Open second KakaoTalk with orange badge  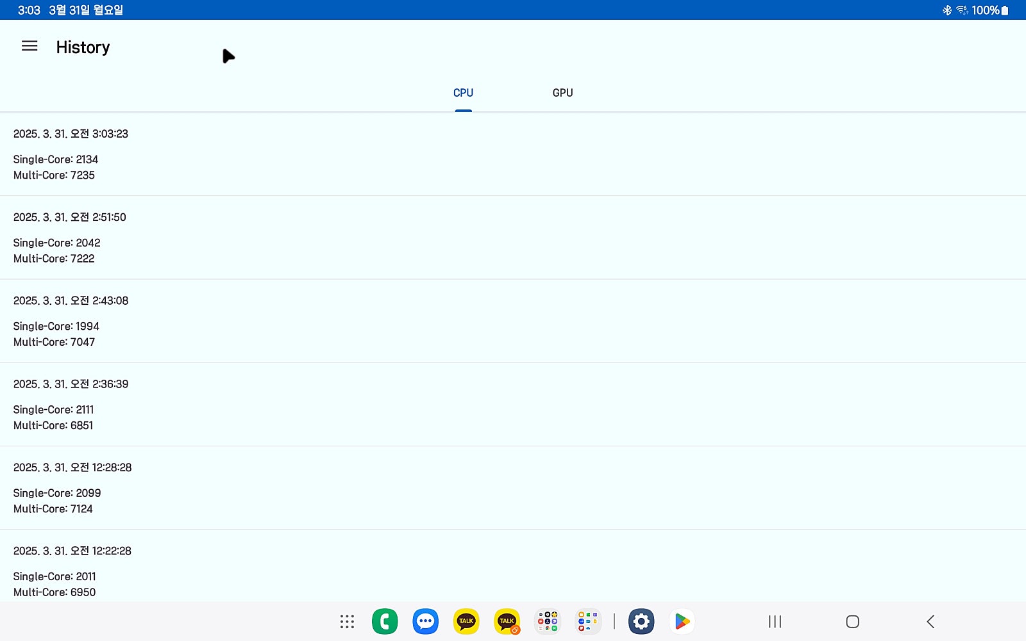[507, 621]
